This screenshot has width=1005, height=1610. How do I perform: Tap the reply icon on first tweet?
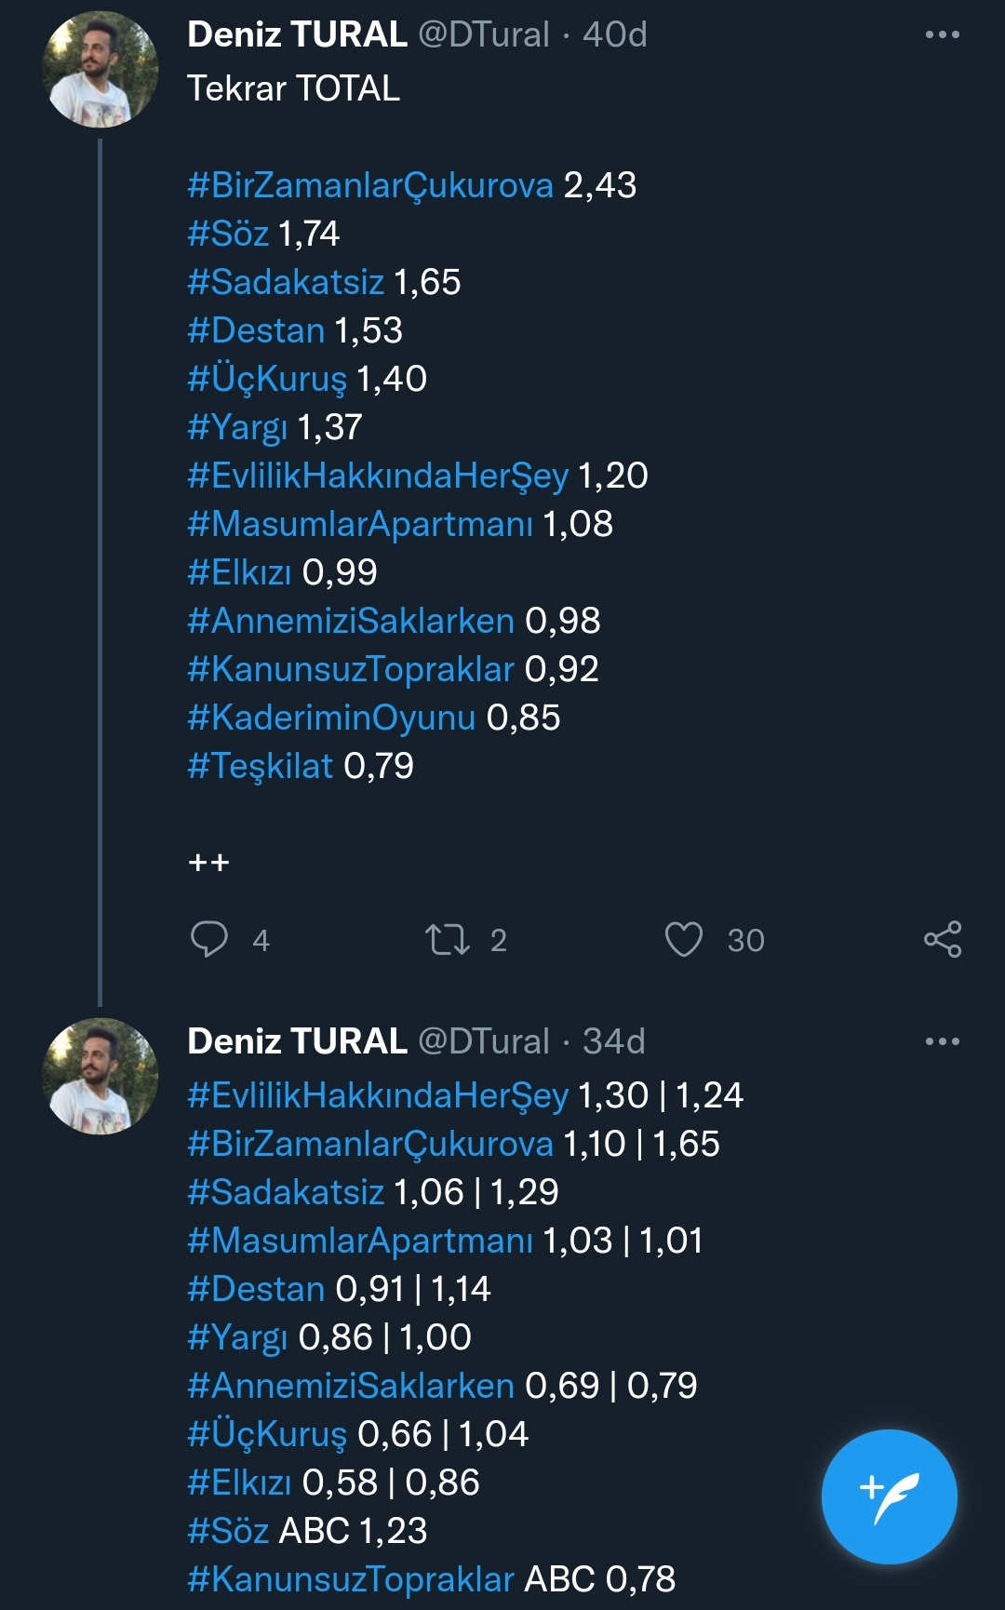[209, 939]
